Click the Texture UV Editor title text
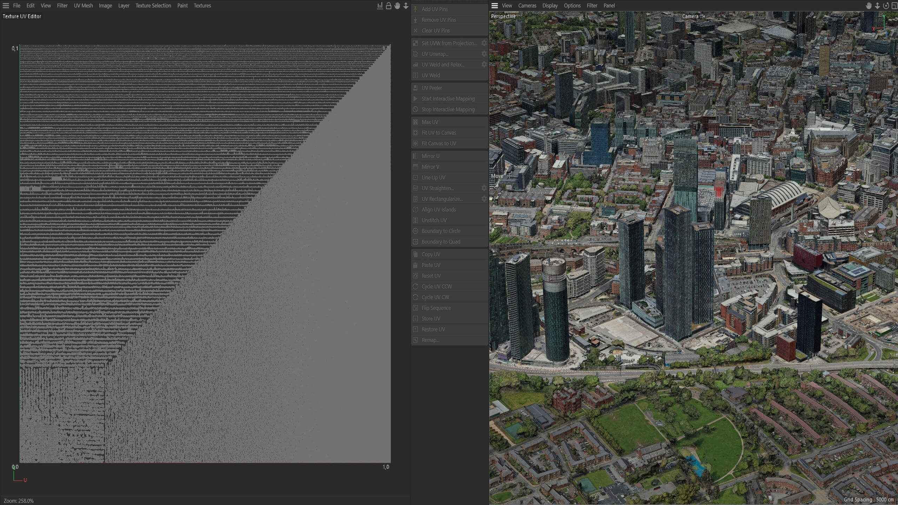The height and width of the screenshot is (505, 898). tap(22, 16)
